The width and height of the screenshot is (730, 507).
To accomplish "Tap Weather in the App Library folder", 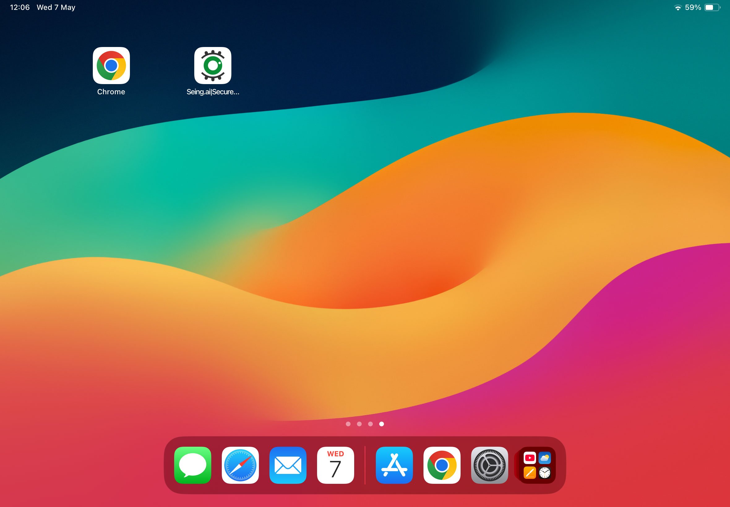I will tap(545, 458).
